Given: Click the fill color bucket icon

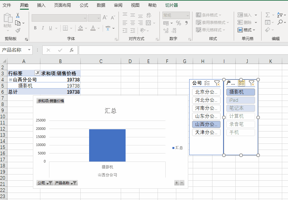Looking at the screenshot, I should pos(80,28).
